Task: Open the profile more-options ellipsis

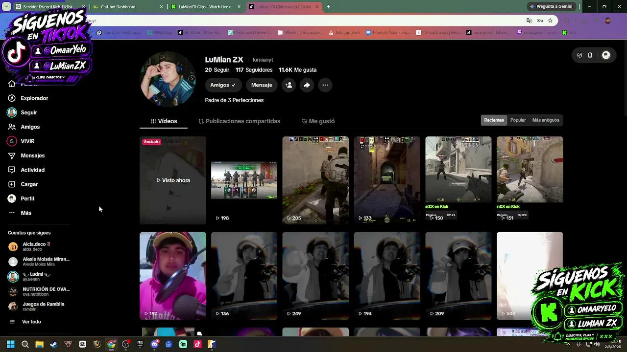Action: [x=325, y=85]
